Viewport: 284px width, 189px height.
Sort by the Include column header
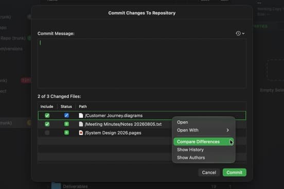47,106
